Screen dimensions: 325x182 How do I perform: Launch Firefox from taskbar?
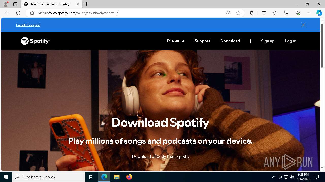pos(129,177)
